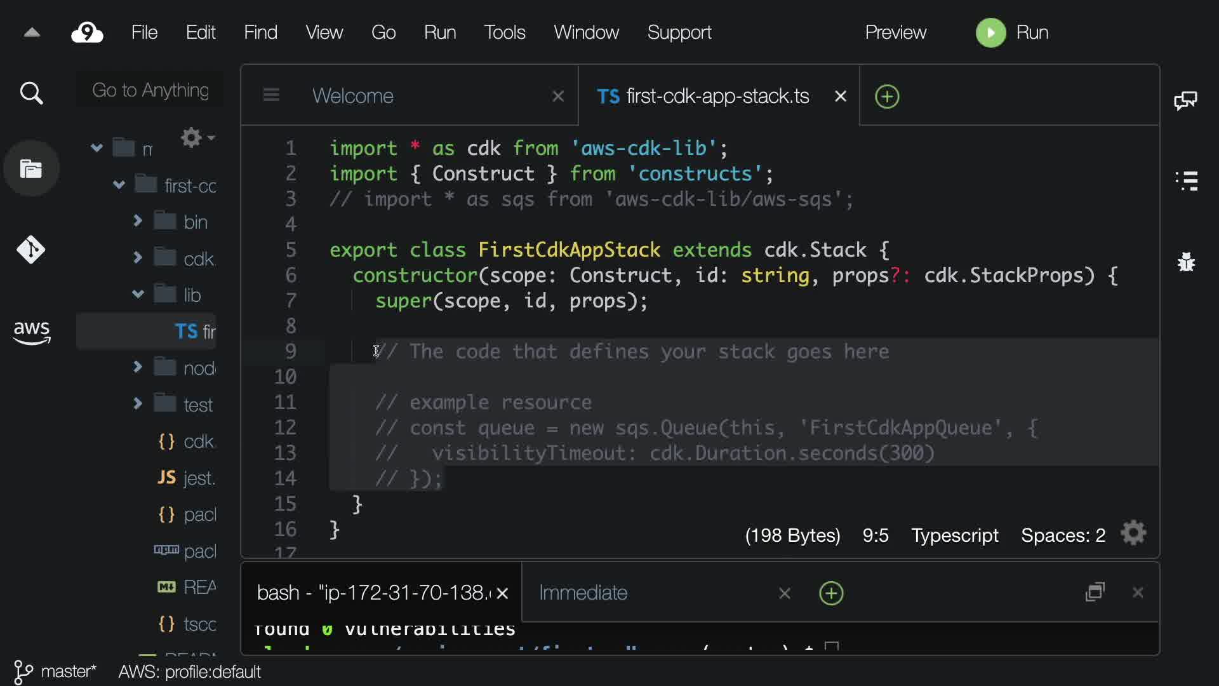Switch to the Welcome tab
The image size is (1219, 686).
pyautogui.click(x=353, y=96)
